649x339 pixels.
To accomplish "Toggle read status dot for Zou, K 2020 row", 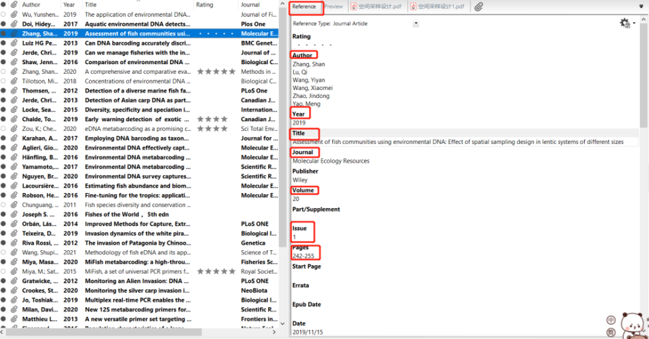I will (3, 128).
